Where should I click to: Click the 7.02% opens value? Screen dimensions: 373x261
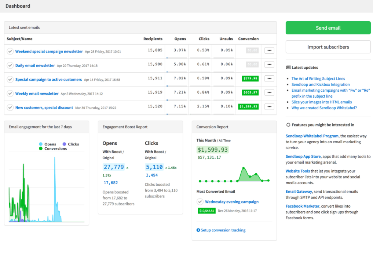coord(180,78)
